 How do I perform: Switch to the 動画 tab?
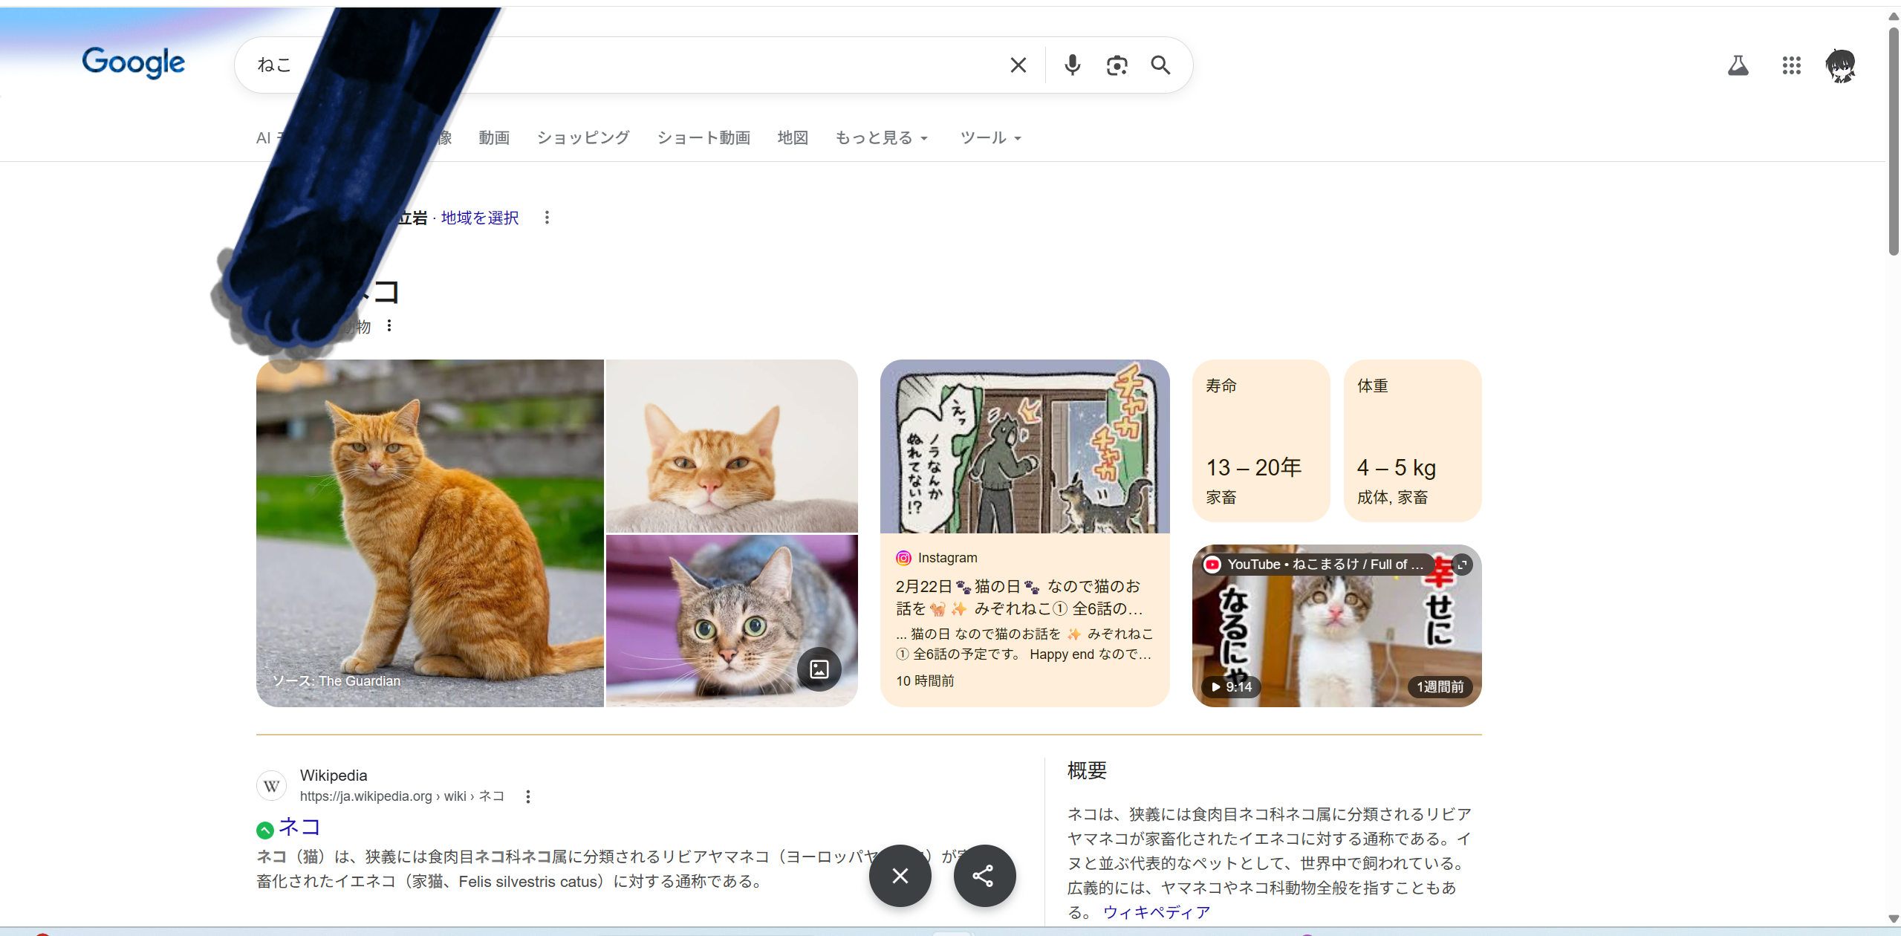point(494,137)
